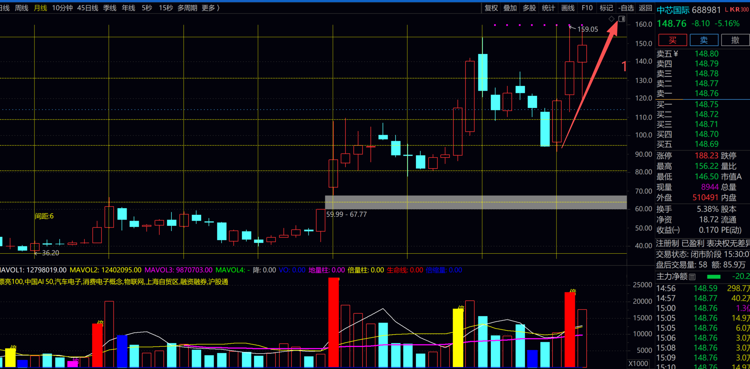Viewport: 750px width, 369px height.
Task: Open the list icon beside 主力净额
Action: click(x=692, y=277)
